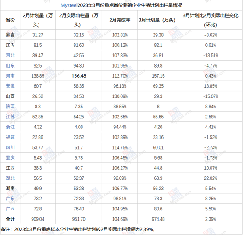
Task: Open the 安徽 province link
Action: click(10, 86)
